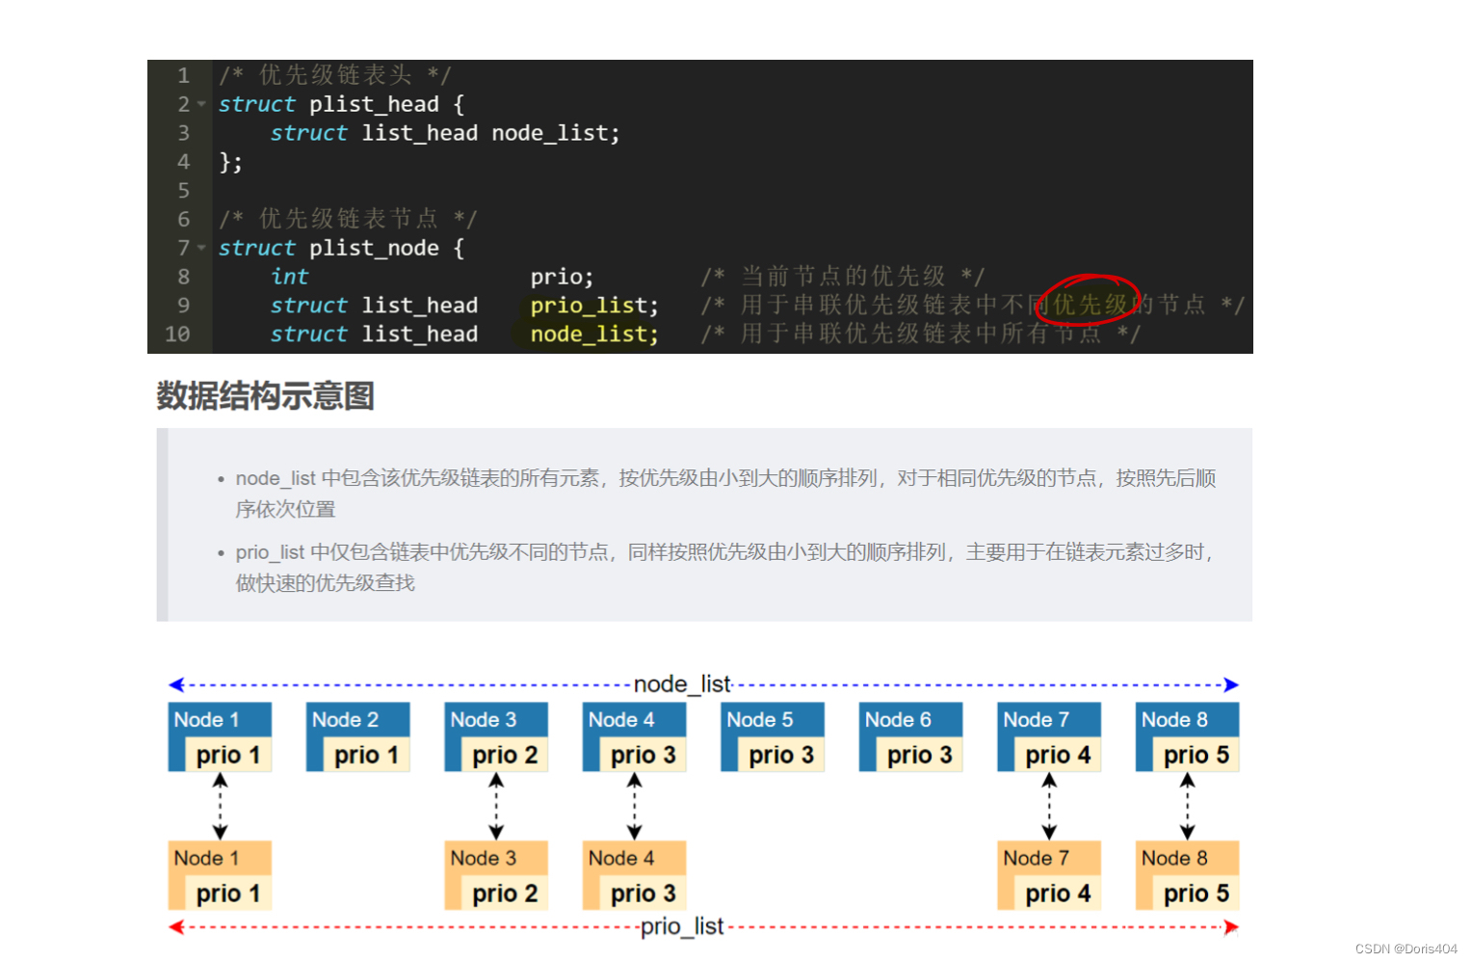Click the blue Node 4 box
Viewport: 1472px width, 963px height.
point(635,737)
